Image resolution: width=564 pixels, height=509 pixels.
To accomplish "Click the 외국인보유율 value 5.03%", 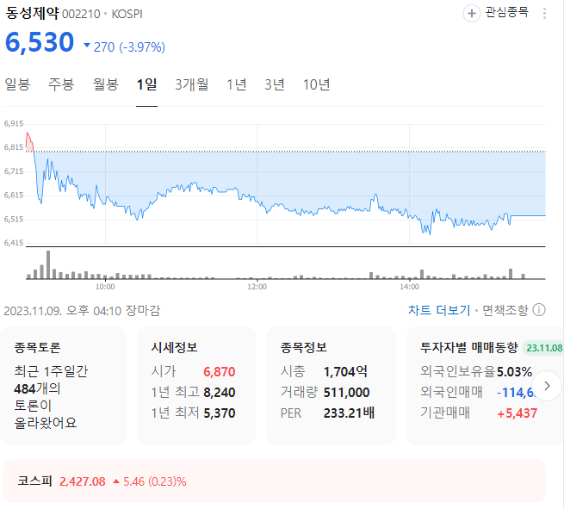I will [x=514, y=371].
